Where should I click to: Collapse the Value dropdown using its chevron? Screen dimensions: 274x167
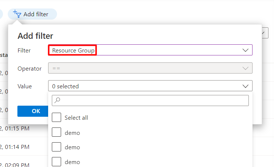(245, 86)
